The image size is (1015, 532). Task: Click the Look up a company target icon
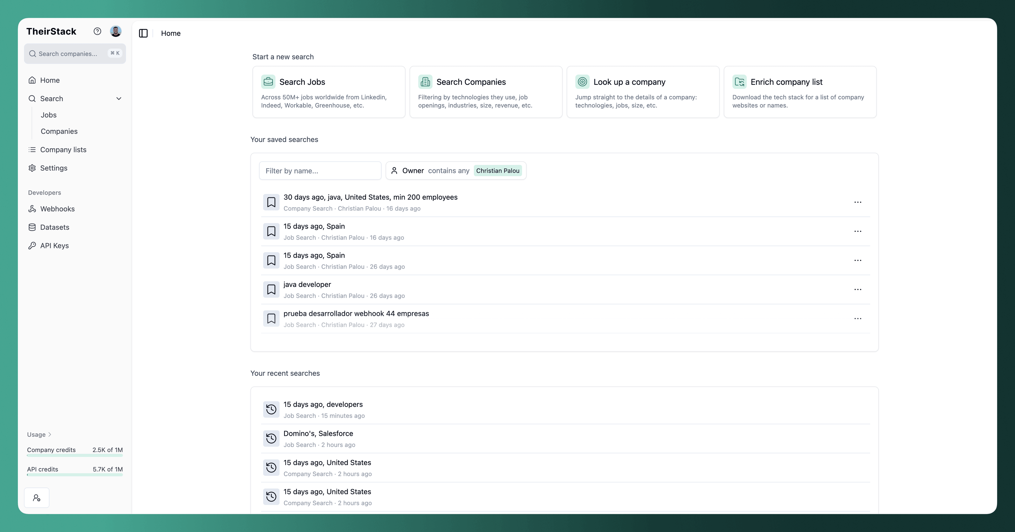coord(582,82)
